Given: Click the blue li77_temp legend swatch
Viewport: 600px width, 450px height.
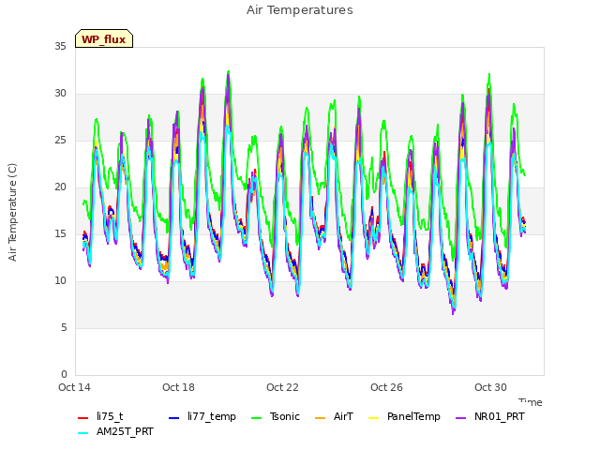Looking at the screenshot, I should coord(173,418).
